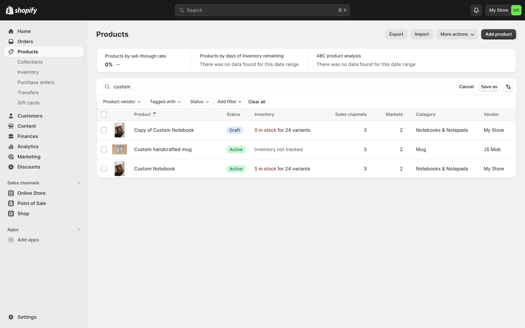The height and width of the screenshot is (328, 525).
Task: Go to Discounts in the sidebar
Action: click(29, 167)
